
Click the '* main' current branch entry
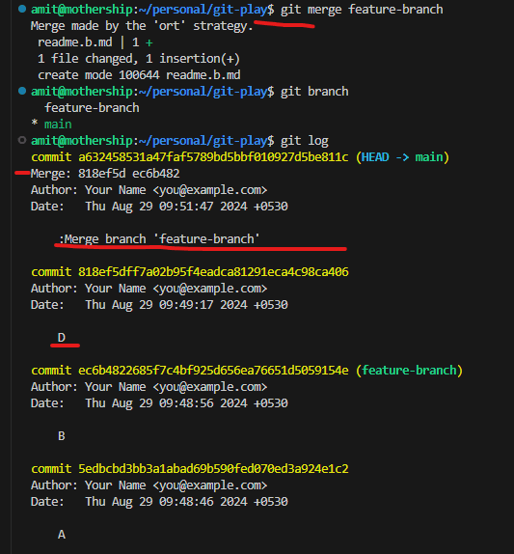pos(51,124)
